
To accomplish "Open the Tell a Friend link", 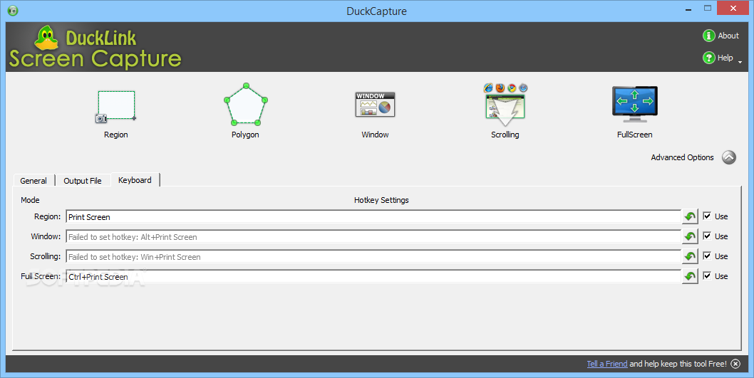I will (x=607, y=364).
